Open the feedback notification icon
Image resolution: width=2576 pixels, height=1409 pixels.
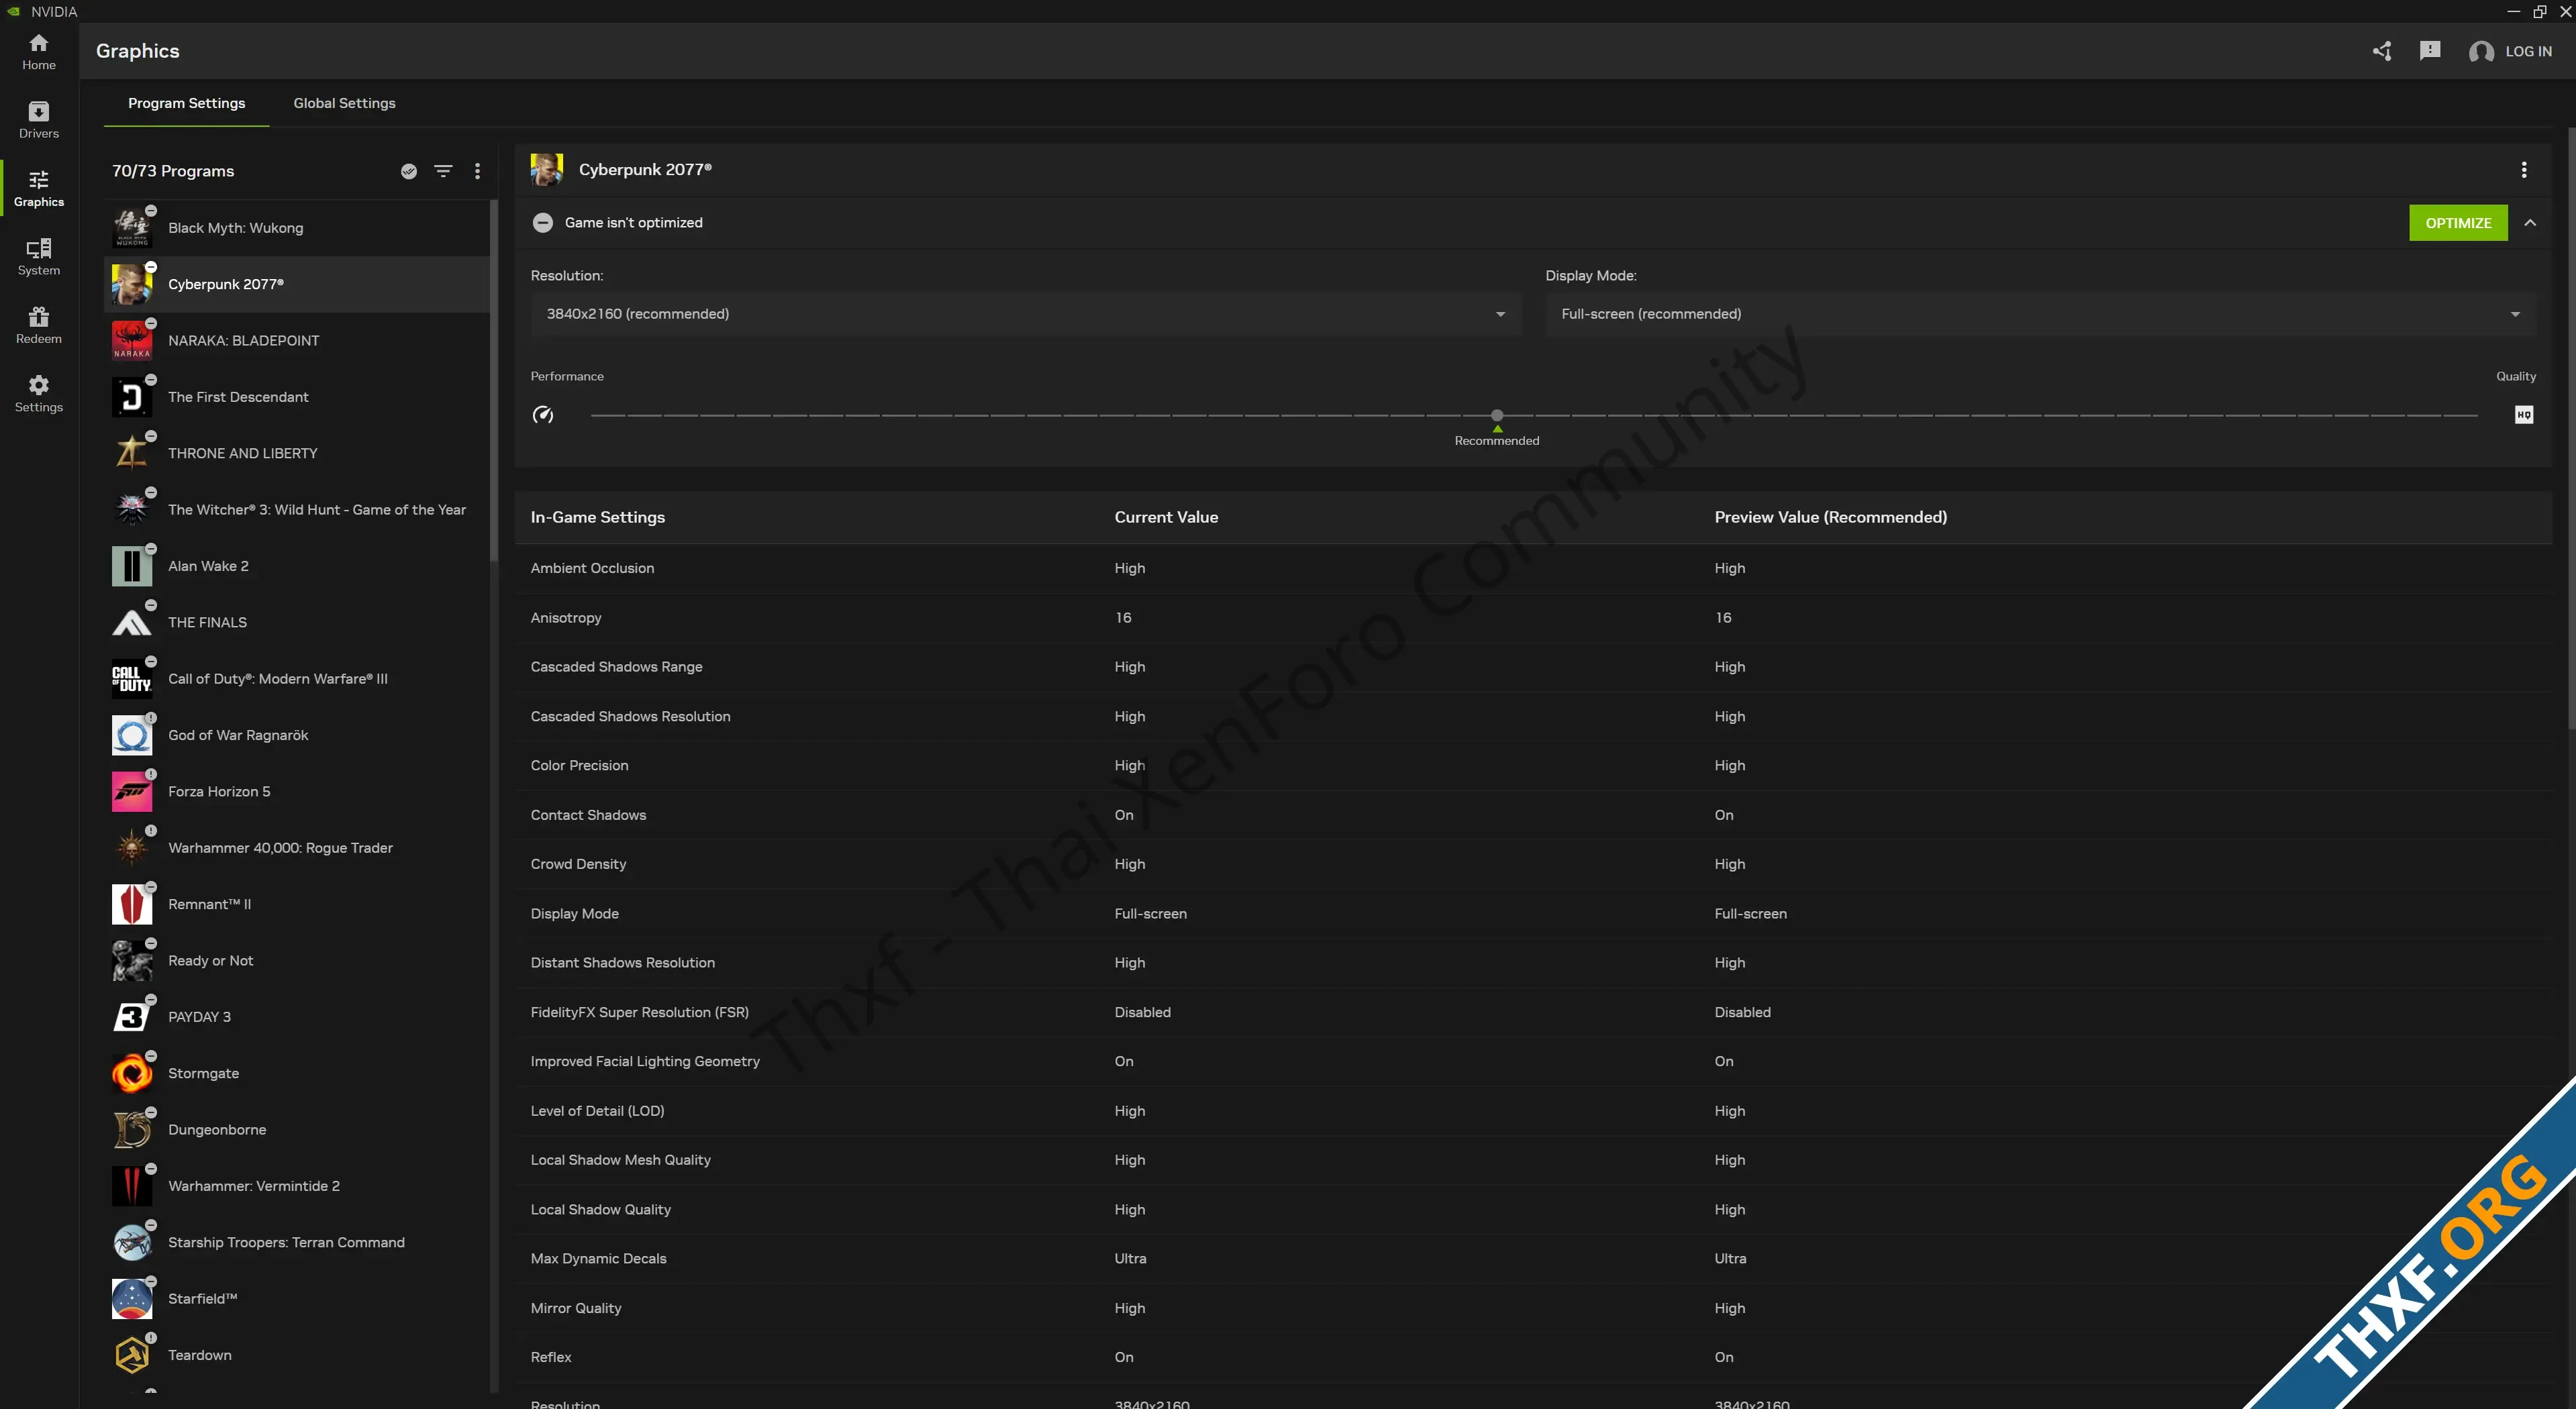(x=2430, y=51)
